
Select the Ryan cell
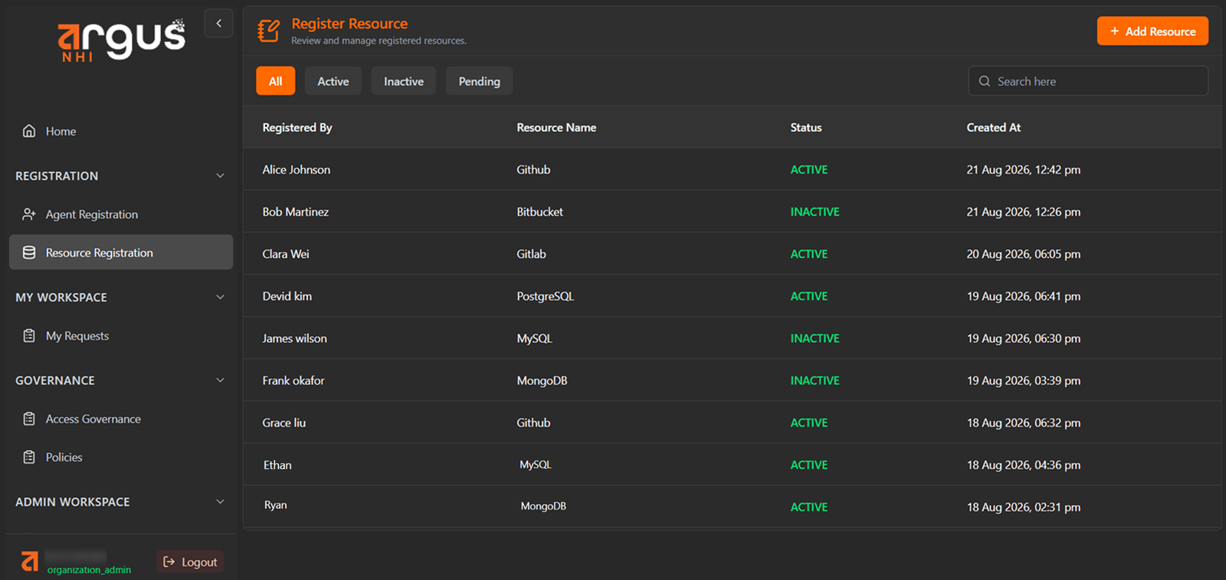pos(276,505)
